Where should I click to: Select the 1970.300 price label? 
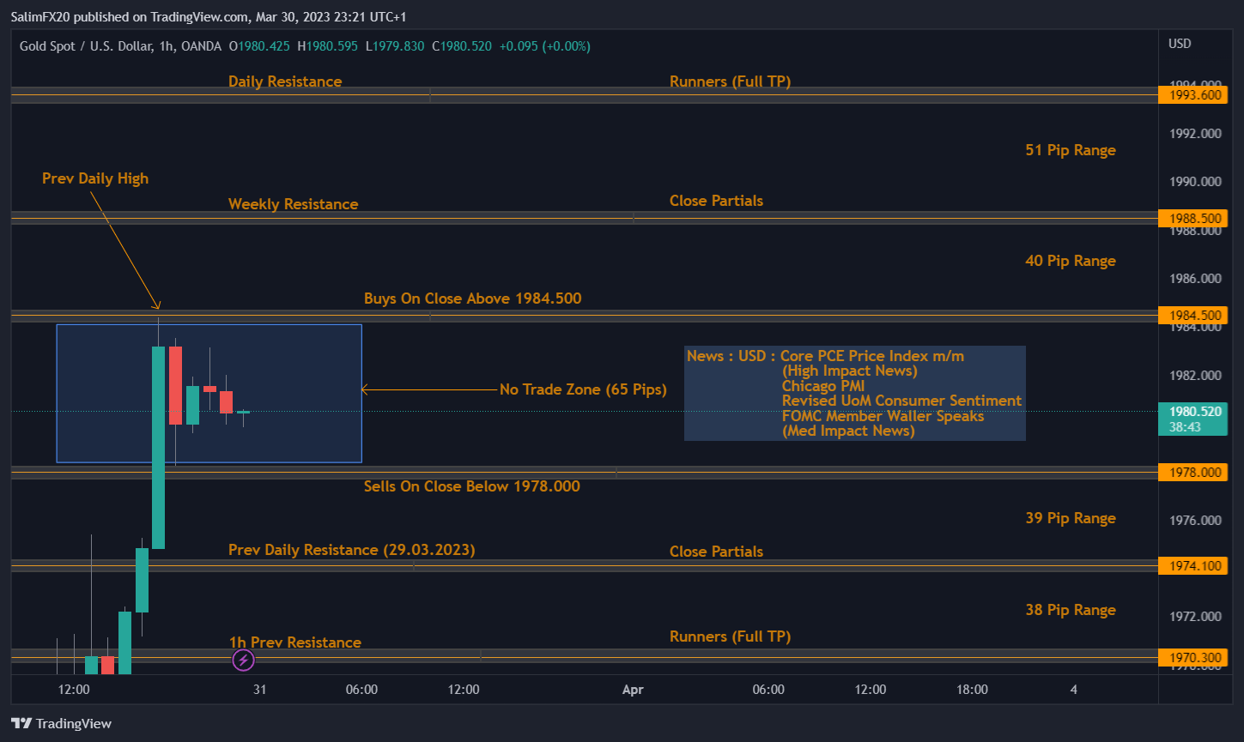(x=1192, y=658)
